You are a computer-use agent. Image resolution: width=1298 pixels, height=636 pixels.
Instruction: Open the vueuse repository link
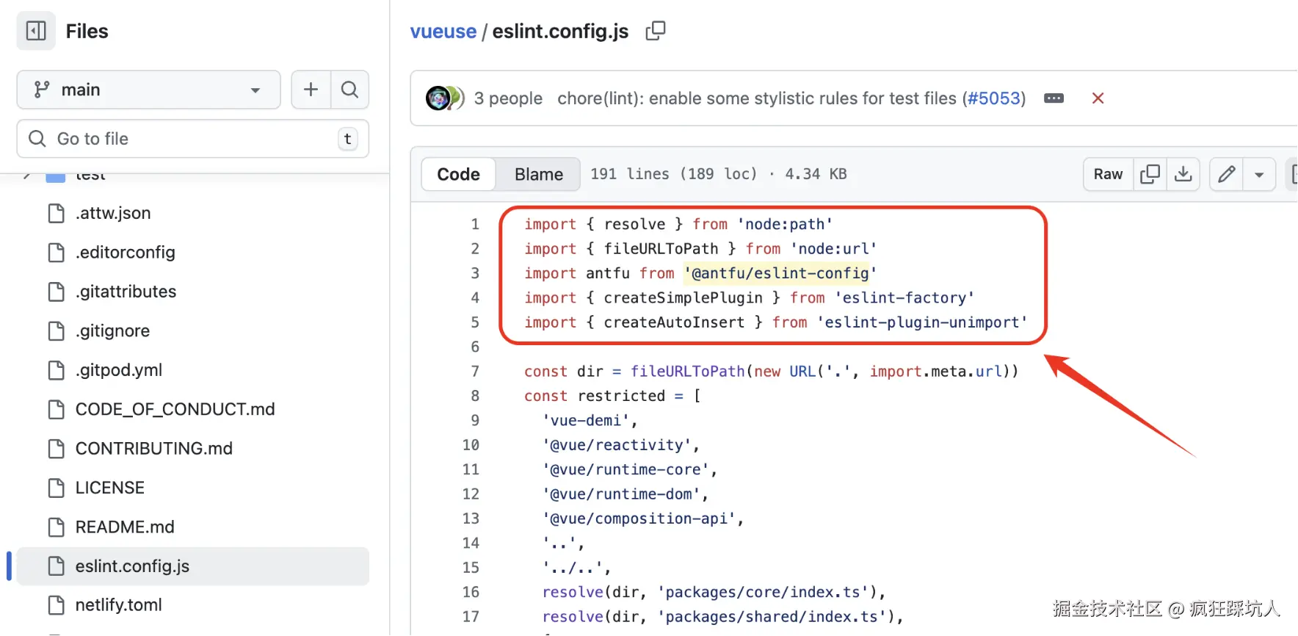[443, 32]
